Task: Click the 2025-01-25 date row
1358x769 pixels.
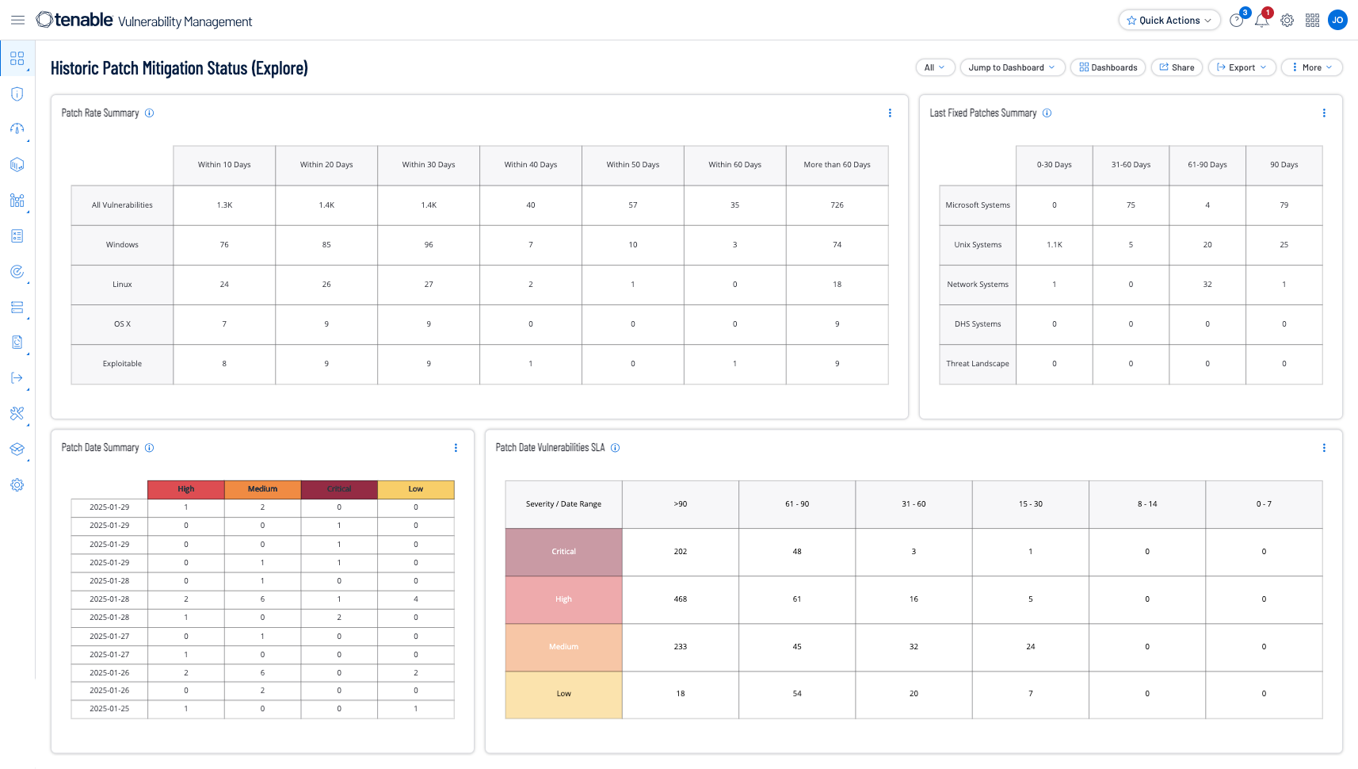Action: point(262,709)
